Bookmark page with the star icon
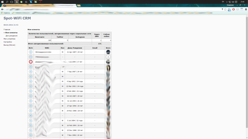Image resolution: width=248 pixels, height=139 pixels. pyautogui.click(x=225, y=9)
